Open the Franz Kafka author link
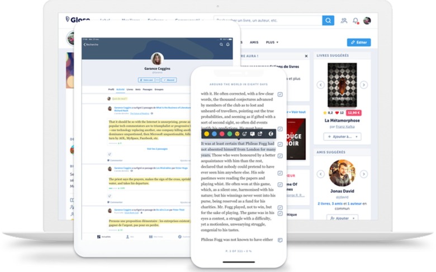Screen dimensions: 436x272 pyautogui.click(x=345, y=127)
